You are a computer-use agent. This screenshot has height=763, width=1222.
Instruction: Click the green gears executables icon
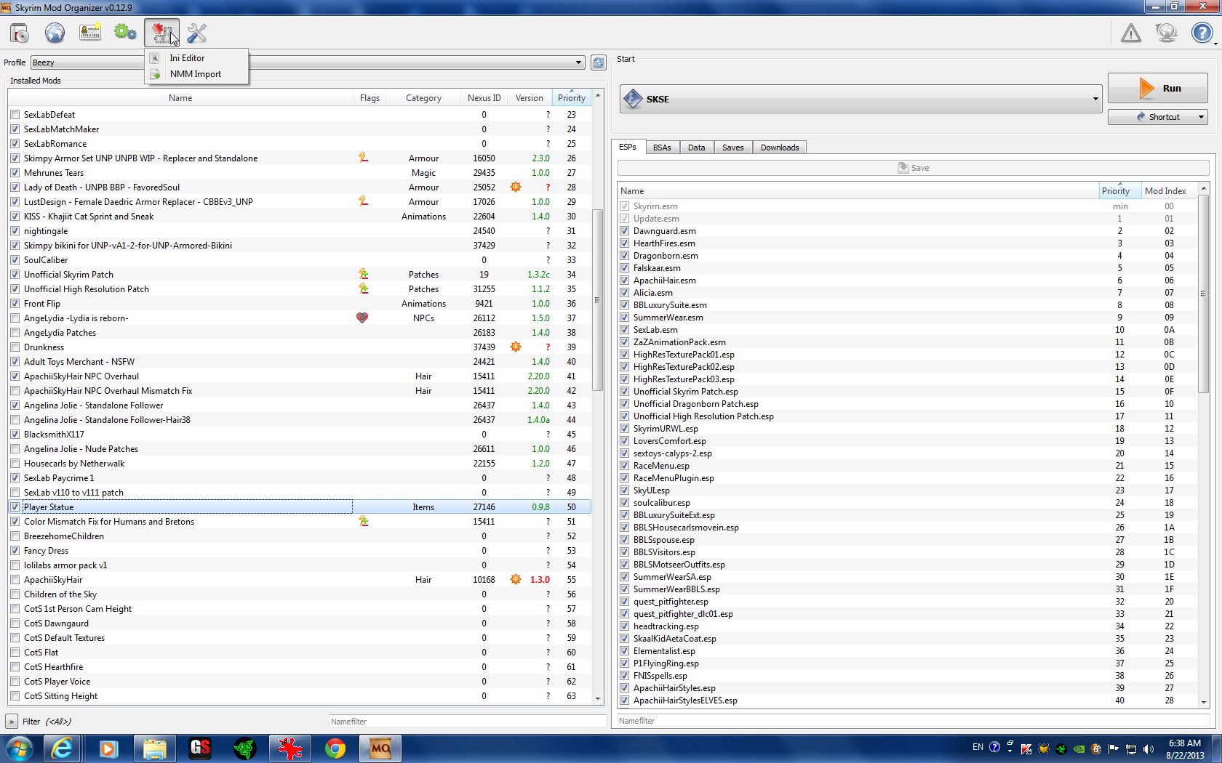[125, 33]
